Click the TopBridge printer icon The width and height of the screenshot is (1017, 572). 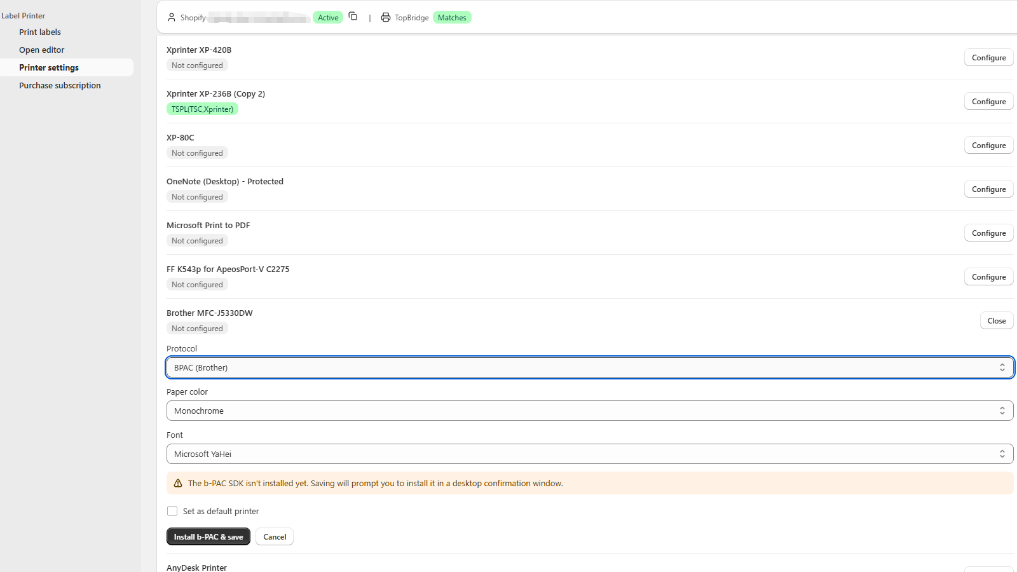386,17
